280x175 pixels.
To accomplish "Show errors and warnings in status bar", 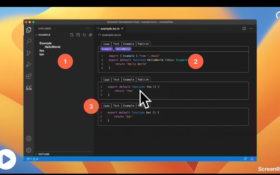I will click(32, 159).
